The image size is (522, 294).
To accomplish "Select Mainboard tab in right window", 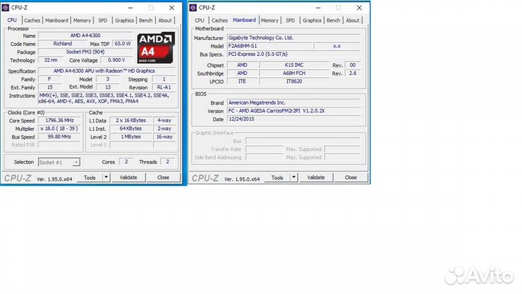I will coord(244,20).
